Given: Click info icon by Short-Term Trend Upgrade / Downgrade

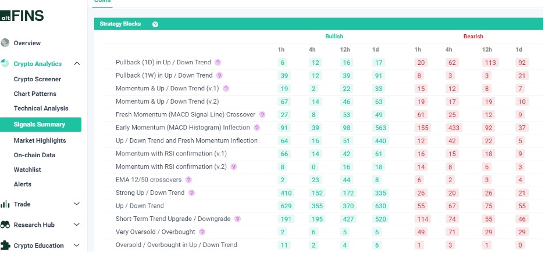Looking at the screenshot, I should pyautogui.click(x=237, y=219).
